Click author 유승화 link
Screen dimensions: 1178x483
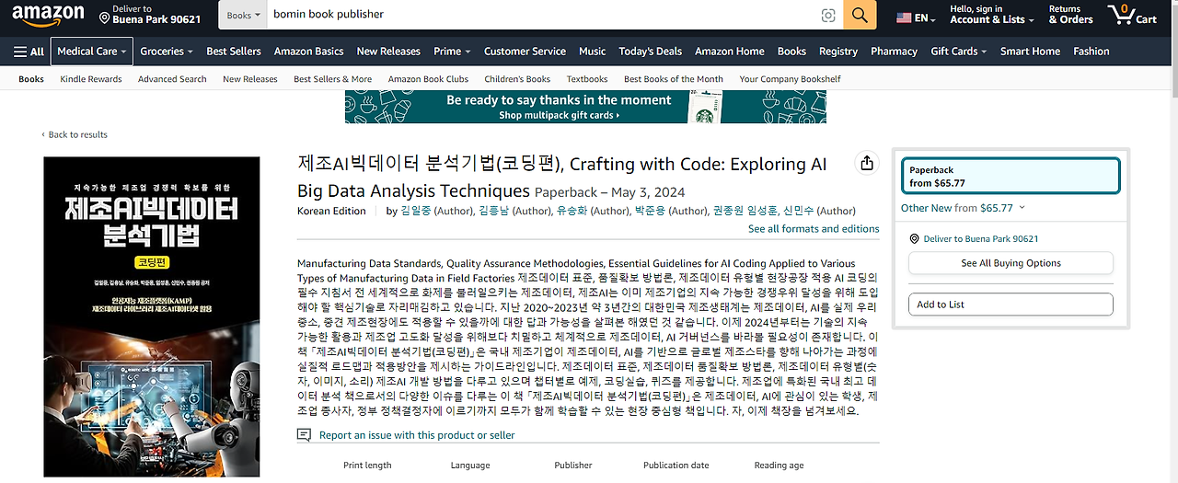(572, 211)
